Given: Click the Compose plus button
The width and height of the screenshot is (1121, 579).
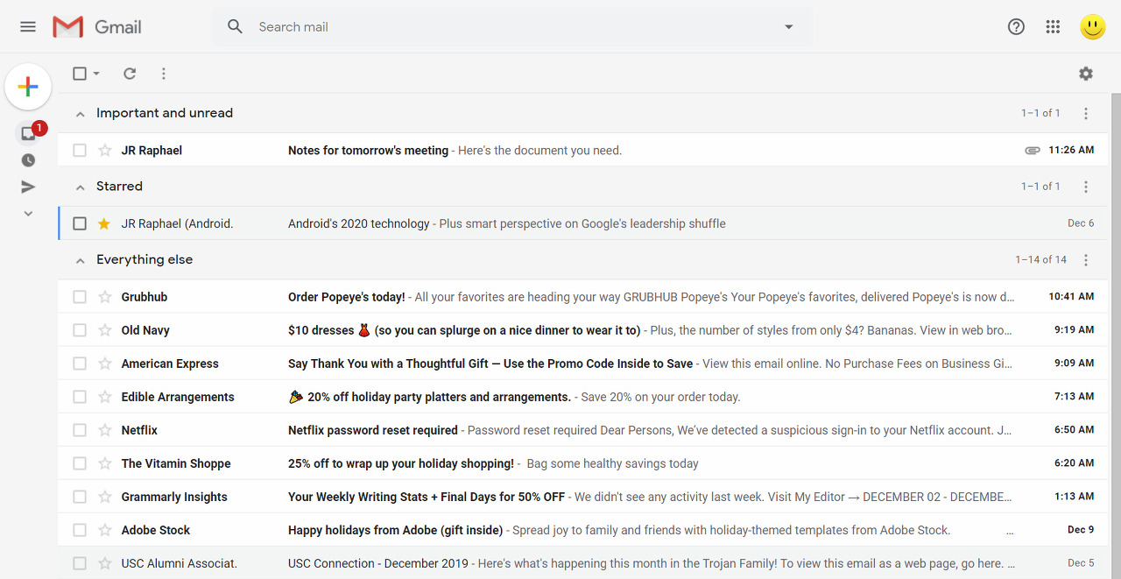Looking at the screenshot, I should [x=28, y=87].
